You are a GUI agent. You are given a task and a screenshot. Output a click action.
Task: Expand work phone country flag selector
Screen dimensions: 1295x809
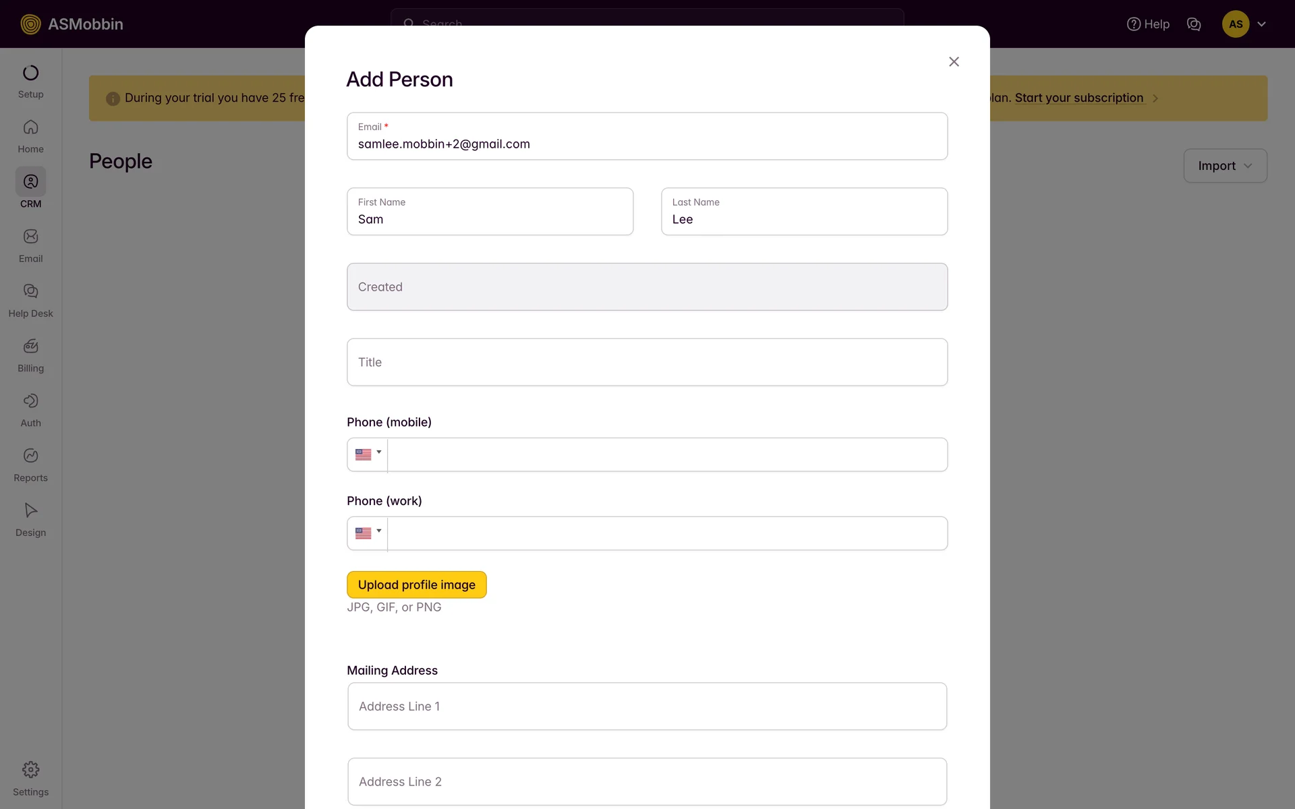coord(368,533)
